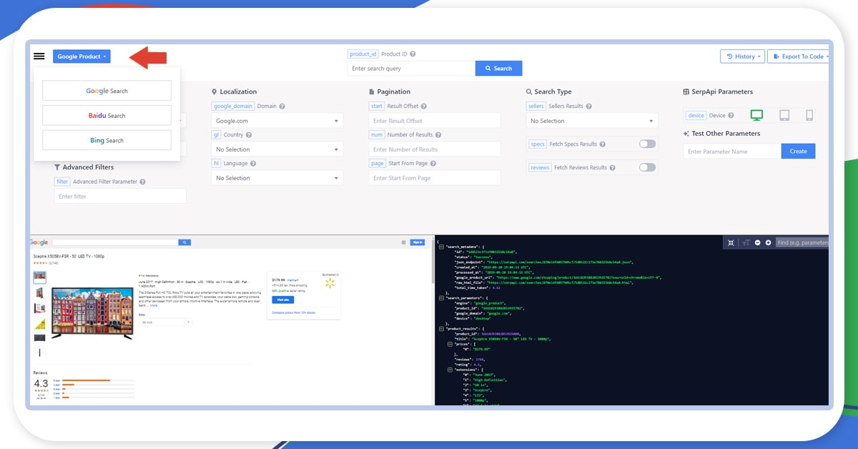Screen dimensions: 858x449
Task: Open the Country dropdown
Action: click(x=277, y=149)
